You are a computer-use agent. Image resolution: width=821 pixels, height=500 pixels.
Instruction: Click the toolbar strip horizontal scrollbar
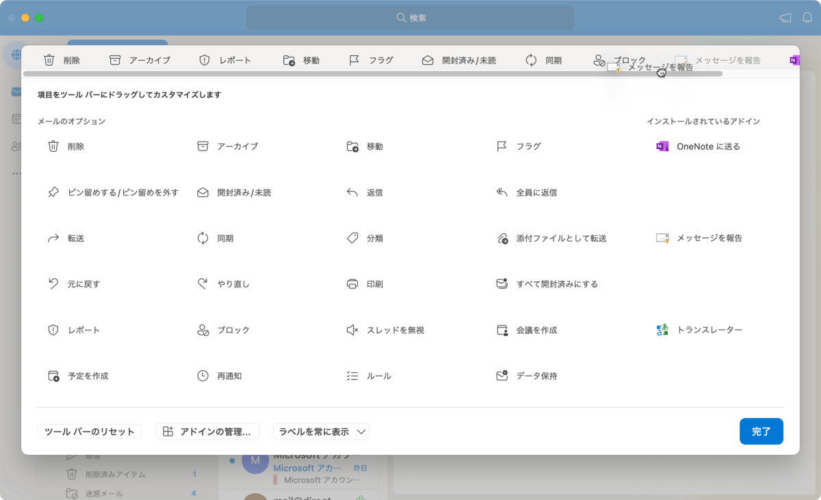[x=373, y=73]
